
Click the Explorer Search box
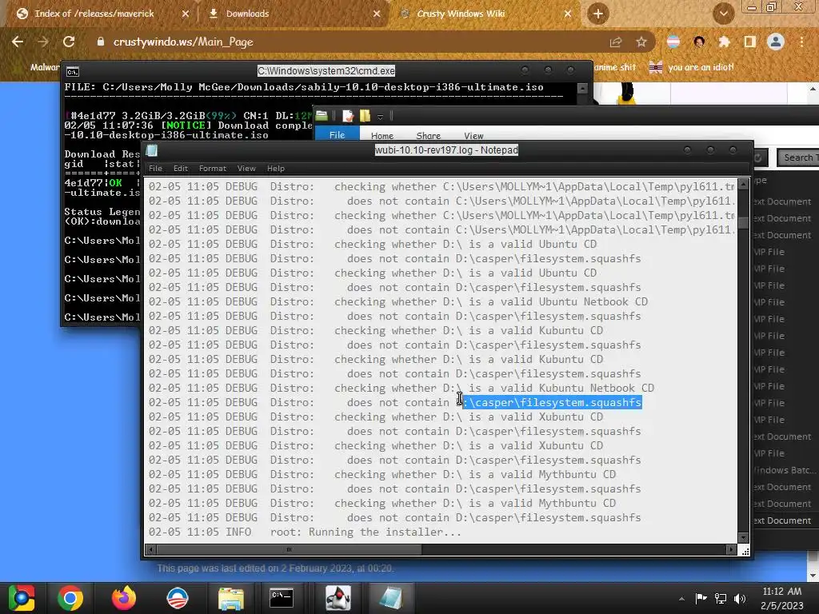pyautogui.click(x=798, y=157)
